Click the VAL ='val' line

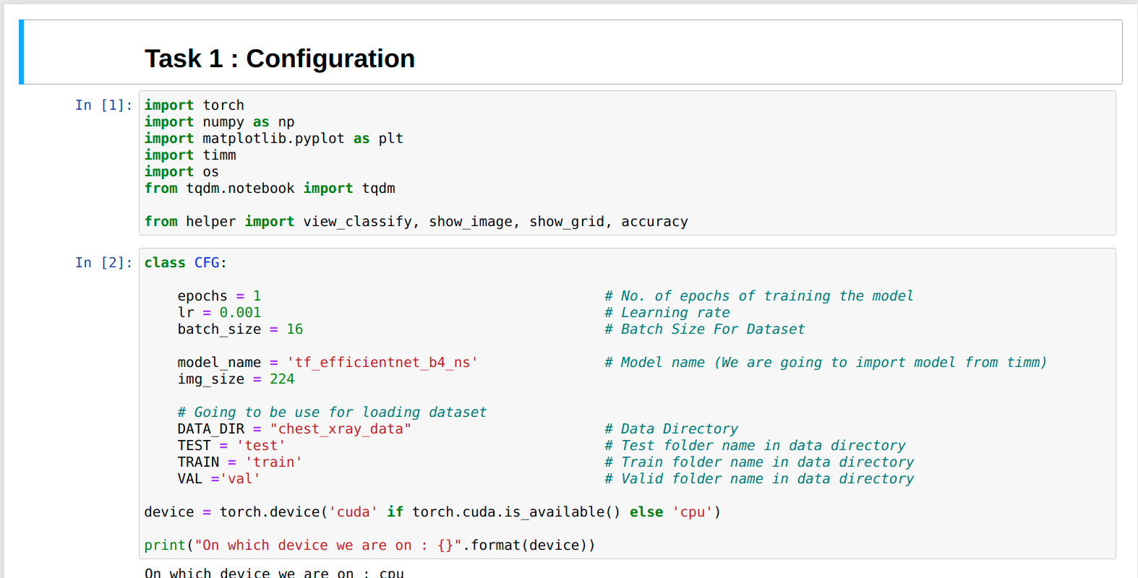pyautogui.click(x=218, y=479)
